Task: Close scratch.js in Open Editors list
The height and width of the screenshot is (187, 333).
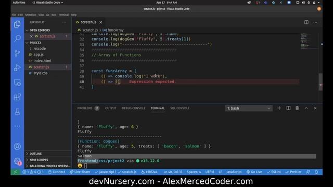Action: [x=31, y=36]
